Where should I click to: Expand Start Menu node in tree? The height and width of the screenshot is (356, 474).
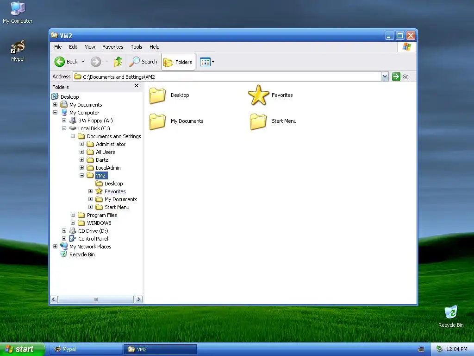[90, 207]
